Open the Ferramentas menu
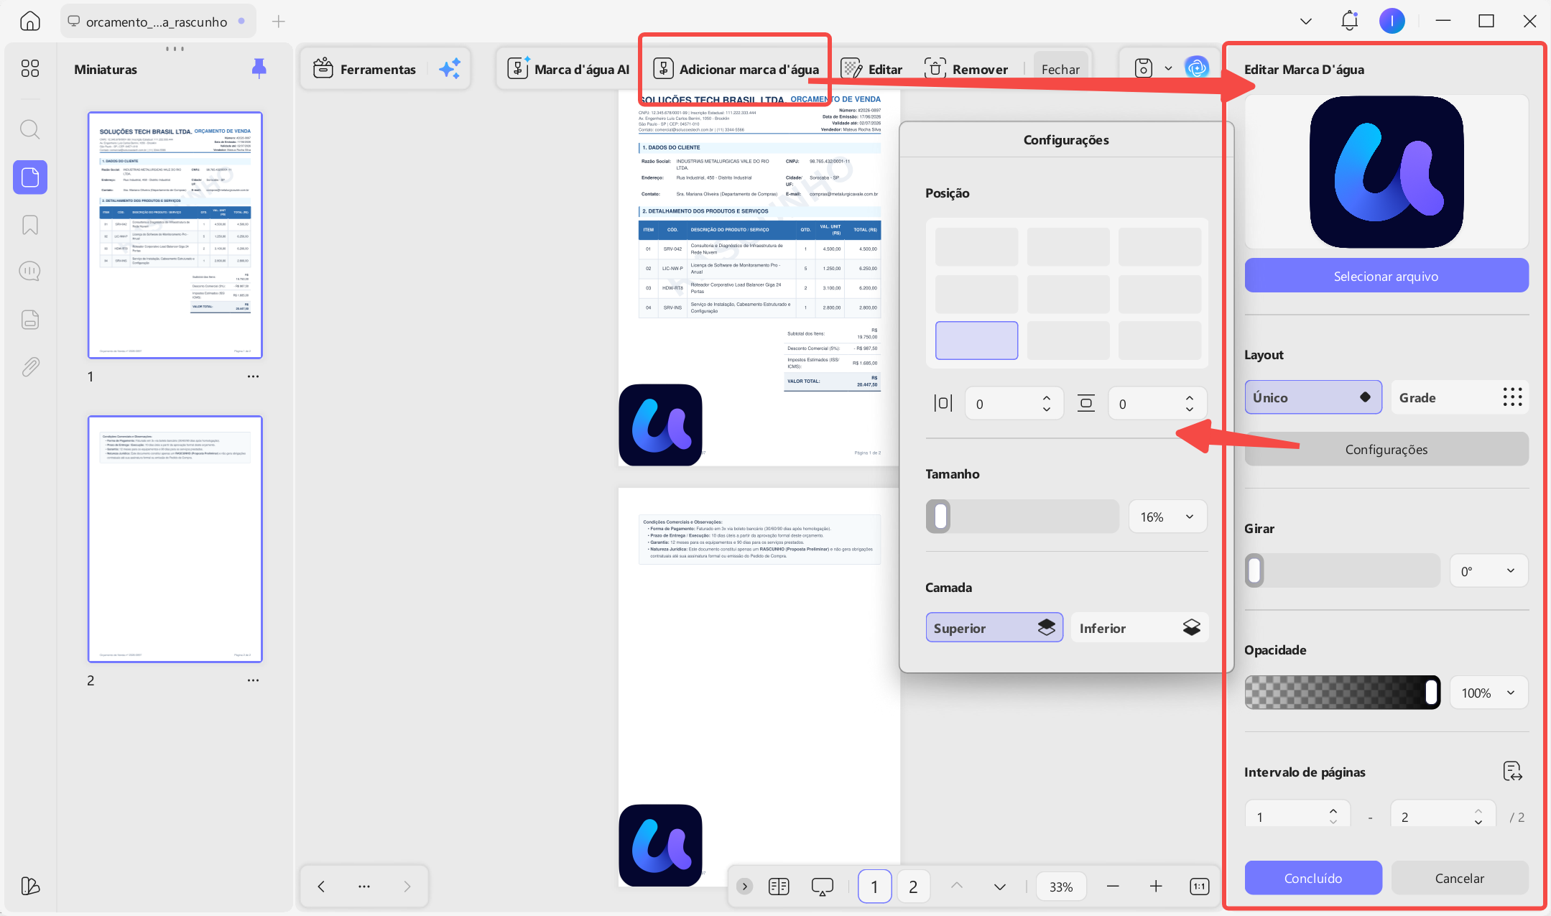The image size is (1551, 916). click(x=365, y=69)
